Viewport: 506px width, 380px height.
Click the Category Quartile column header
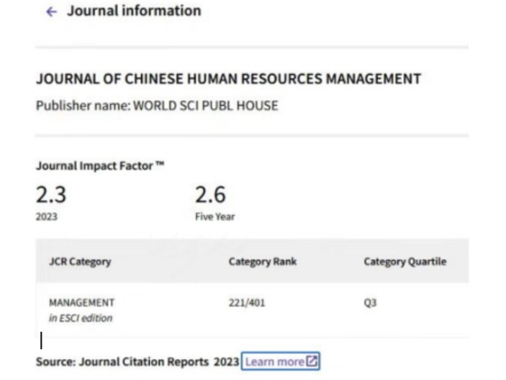click(x=405, y=261)
